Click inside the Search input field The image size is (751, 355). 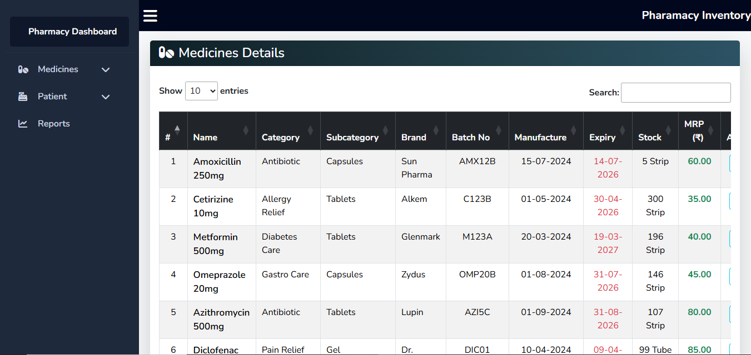(675, 93)
